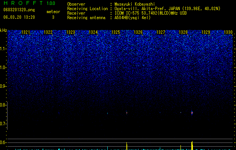Click the 1321 time marker label
Screen dimensions: 236x150
[x=26, y=32]
